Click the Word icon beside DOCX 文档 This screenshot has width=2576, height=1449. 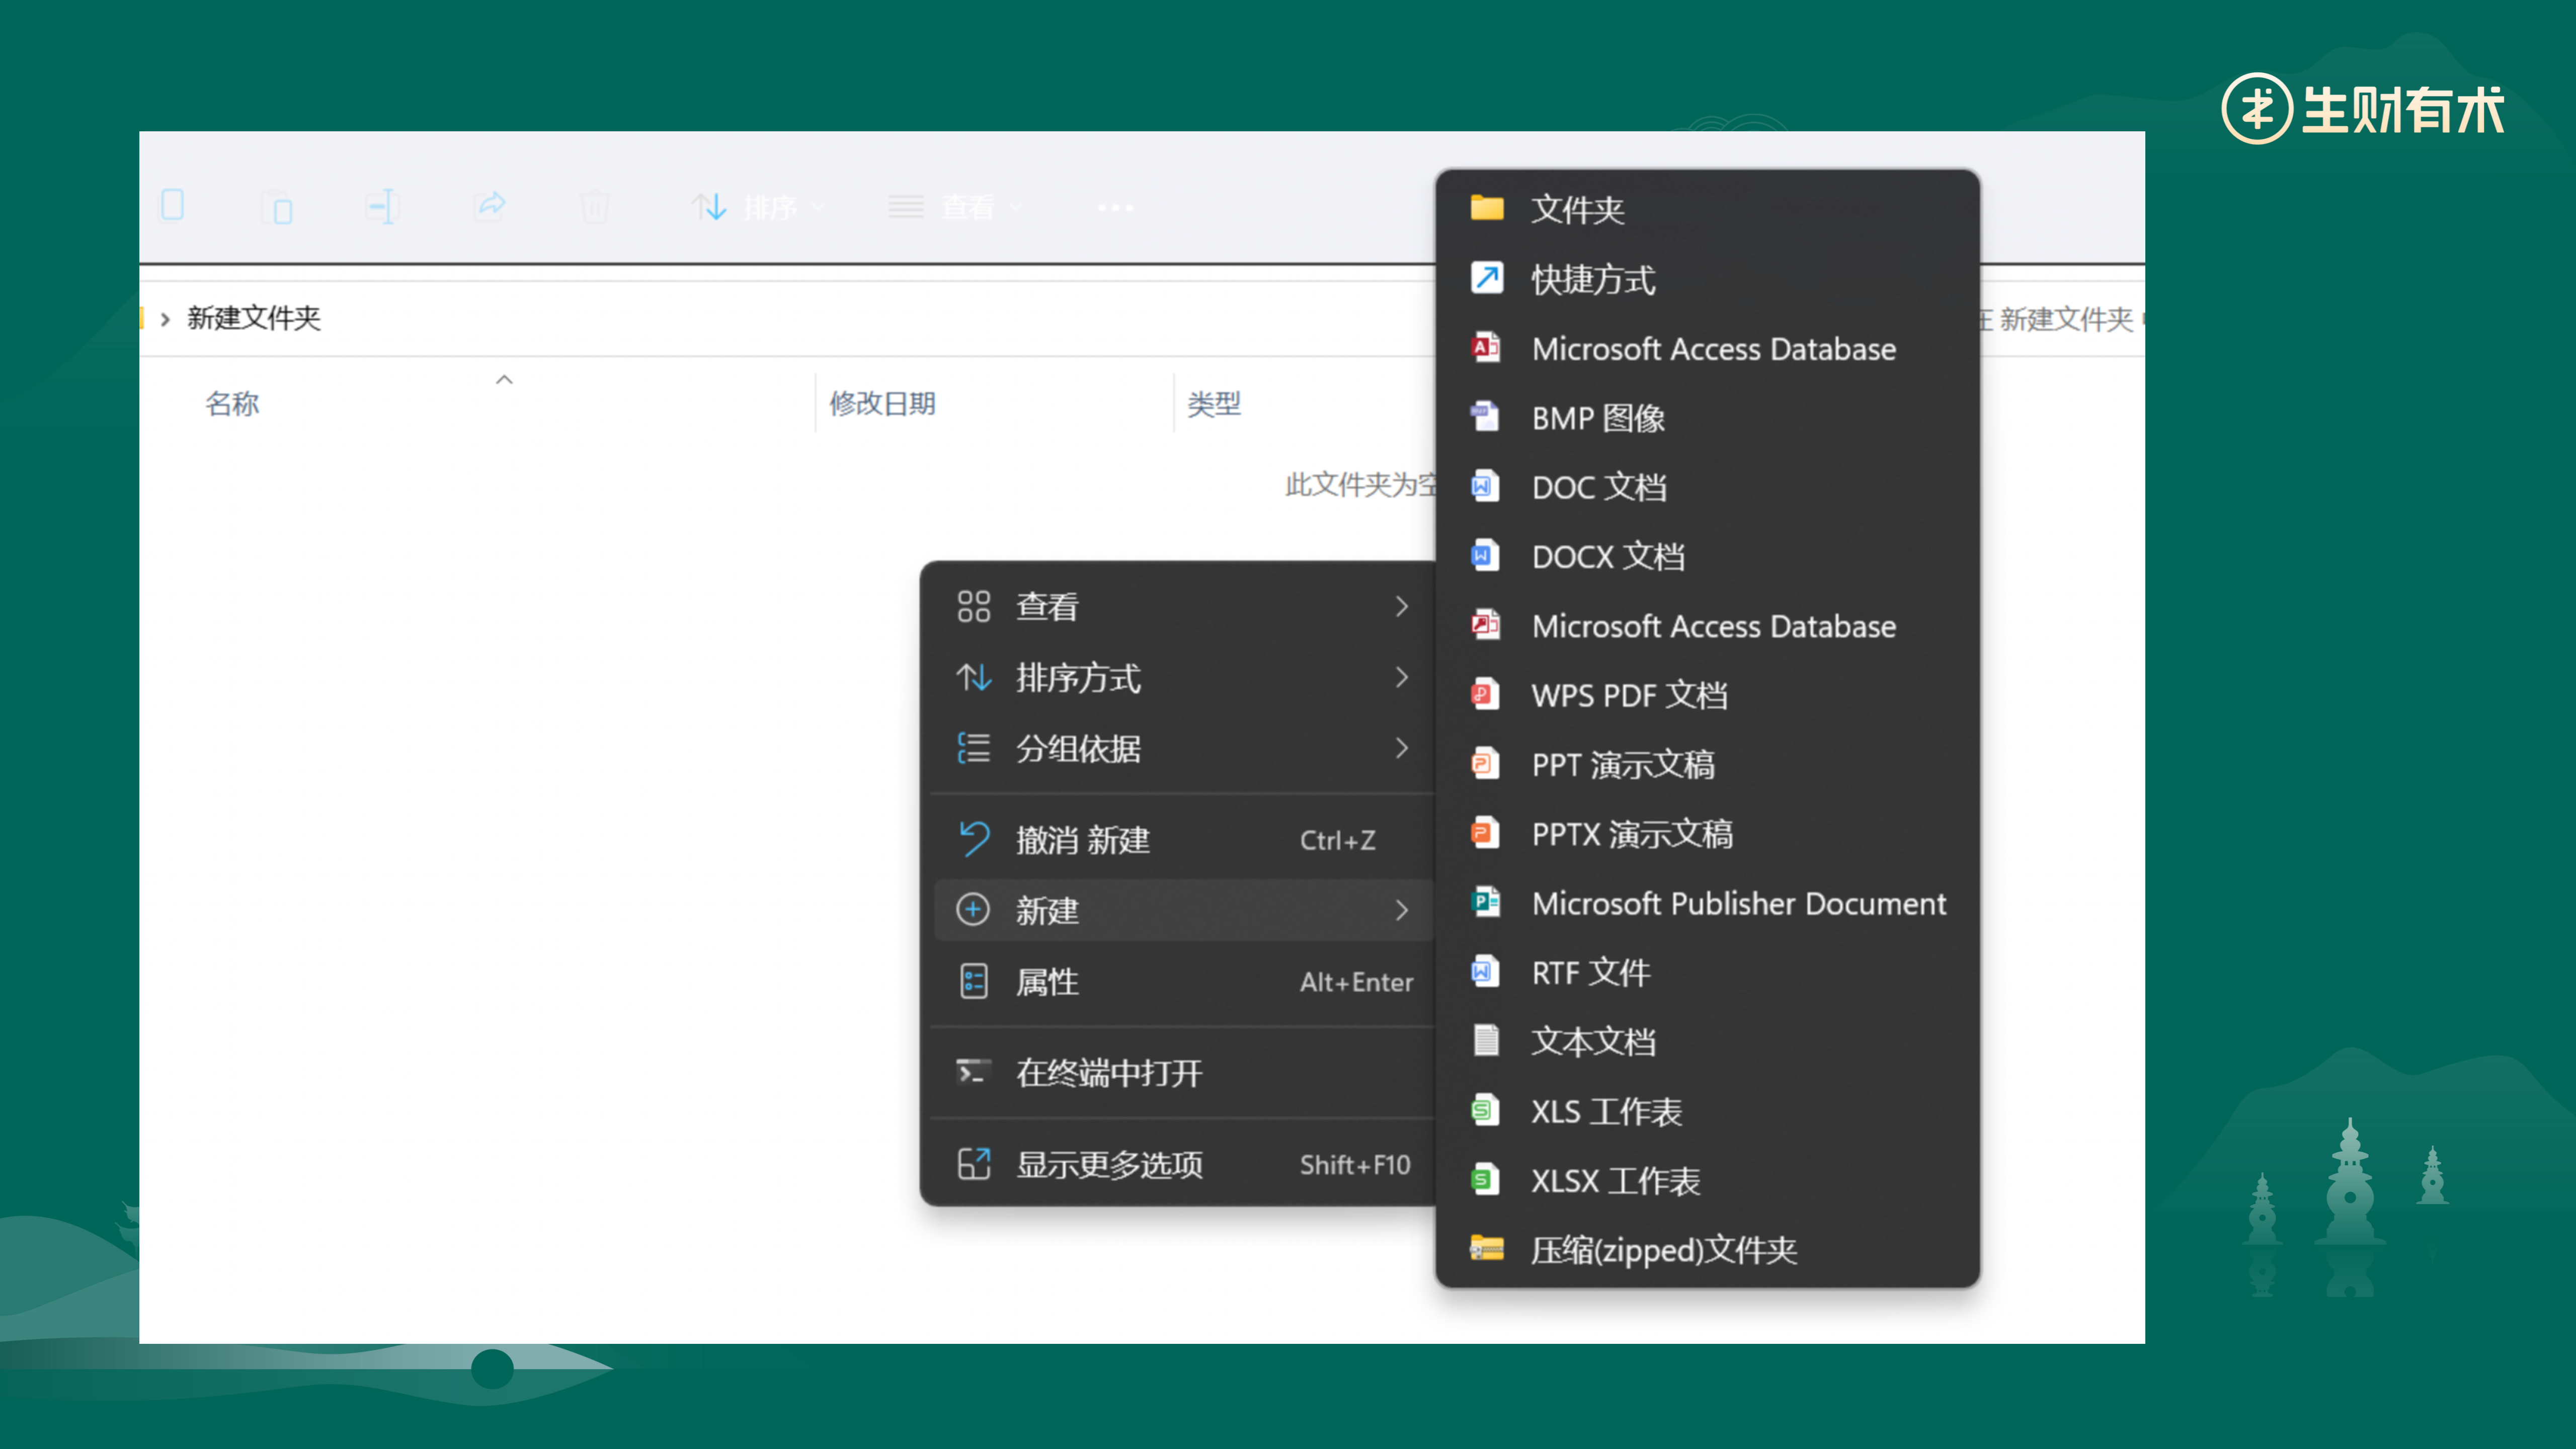point(1486,554)
